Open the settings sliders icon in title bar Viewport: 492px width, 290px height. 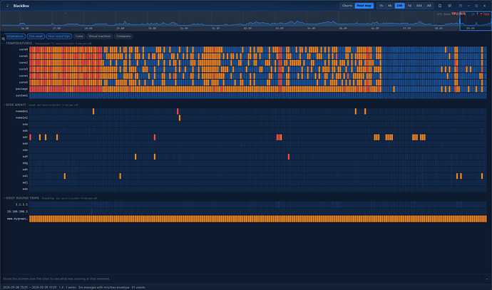click(x=450, y=6)
